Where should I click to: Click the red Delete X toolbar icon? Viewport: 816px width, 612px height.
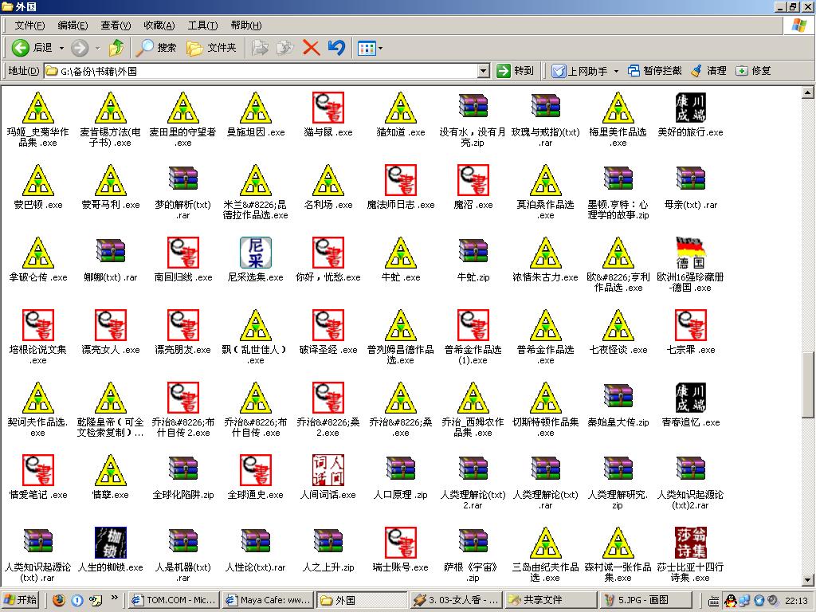pyautogui.click(x=311, y=48)
